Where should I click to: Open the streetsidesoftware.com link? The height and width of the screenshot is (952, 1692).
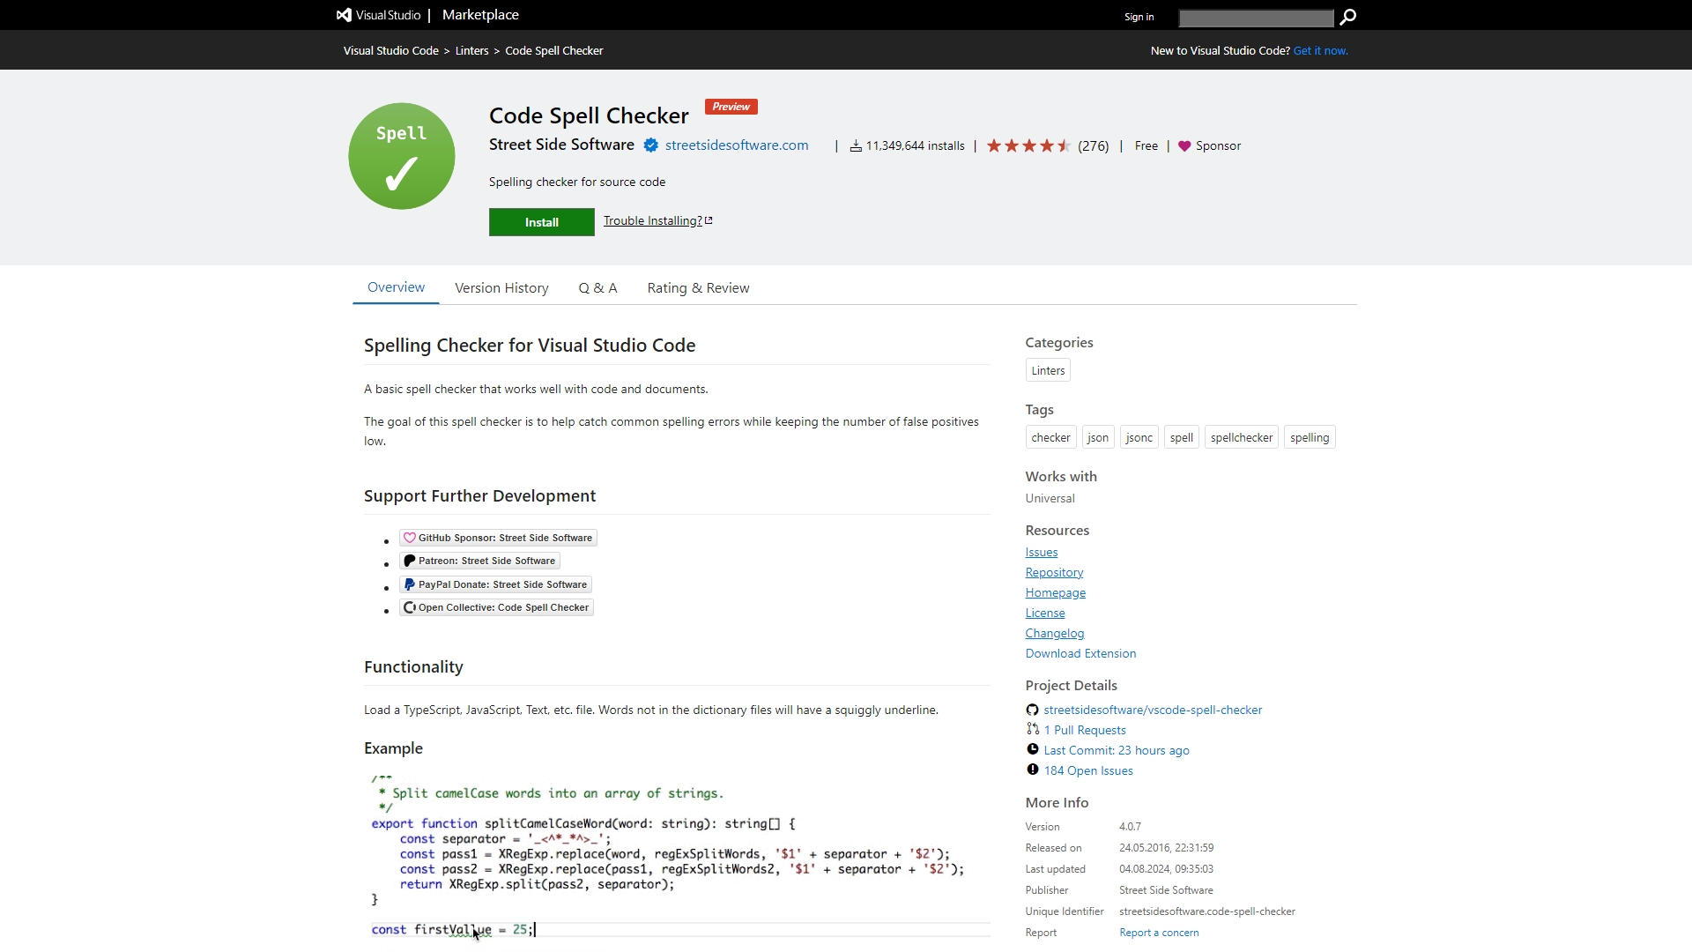[x=737, y=145]
